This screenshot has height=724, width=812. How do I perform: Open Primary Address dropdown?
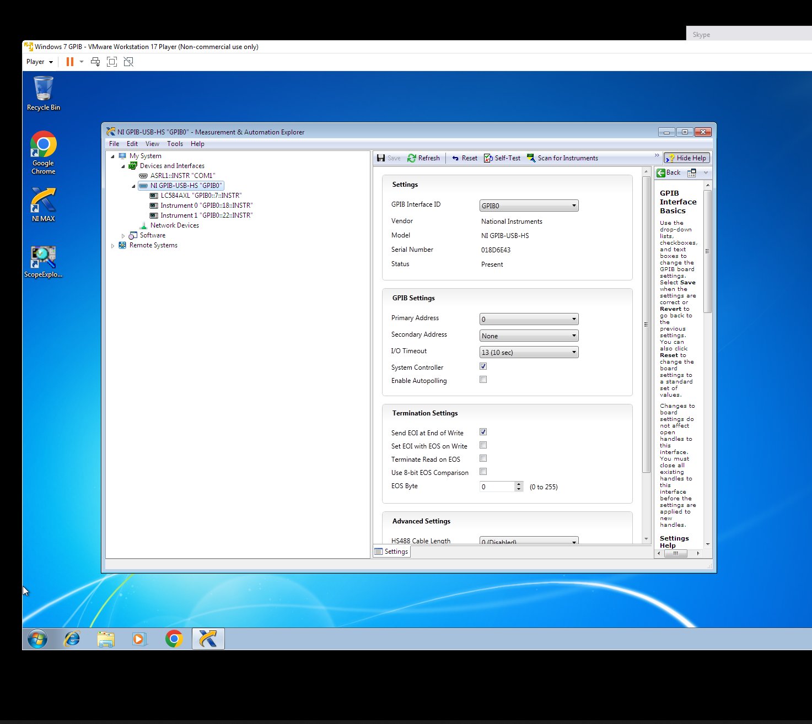click(x=529, y=319)
